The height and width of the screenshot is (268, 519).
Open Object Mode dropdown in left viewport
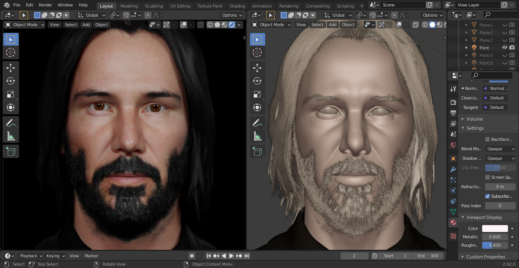point(25,25)
